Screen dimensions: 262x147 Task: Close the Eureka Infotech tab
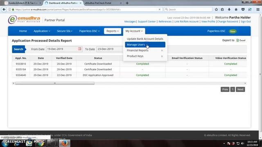point(40,3)
